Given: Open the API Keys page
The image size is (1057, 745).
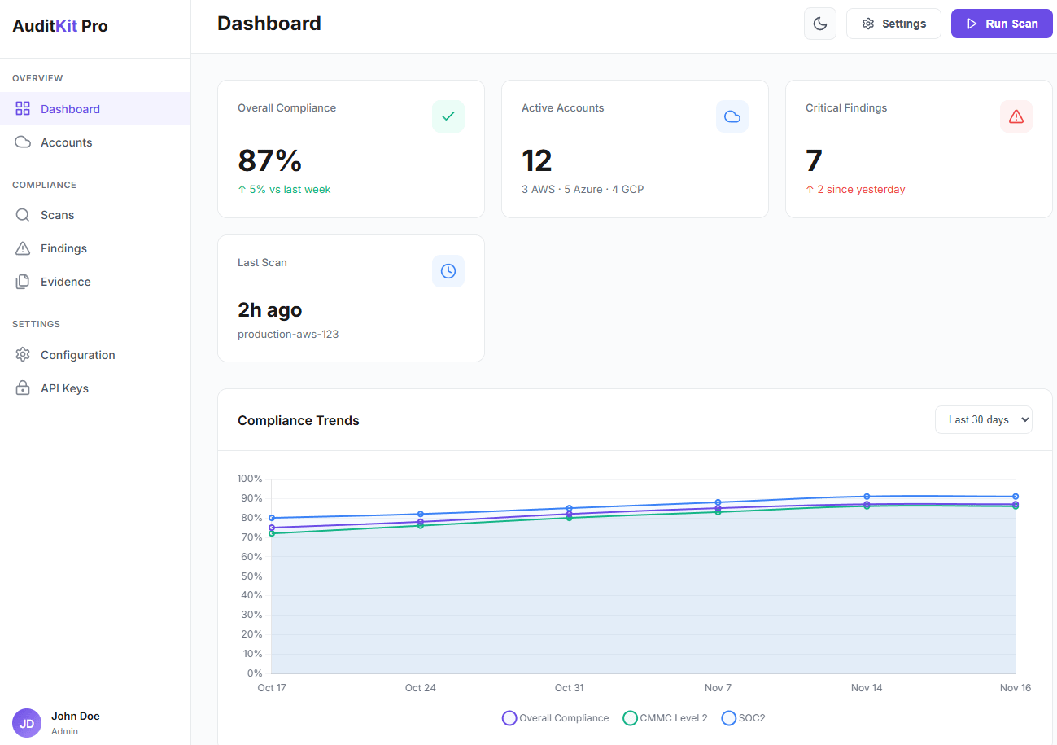Looking at the screenshot, I should 95,388.
